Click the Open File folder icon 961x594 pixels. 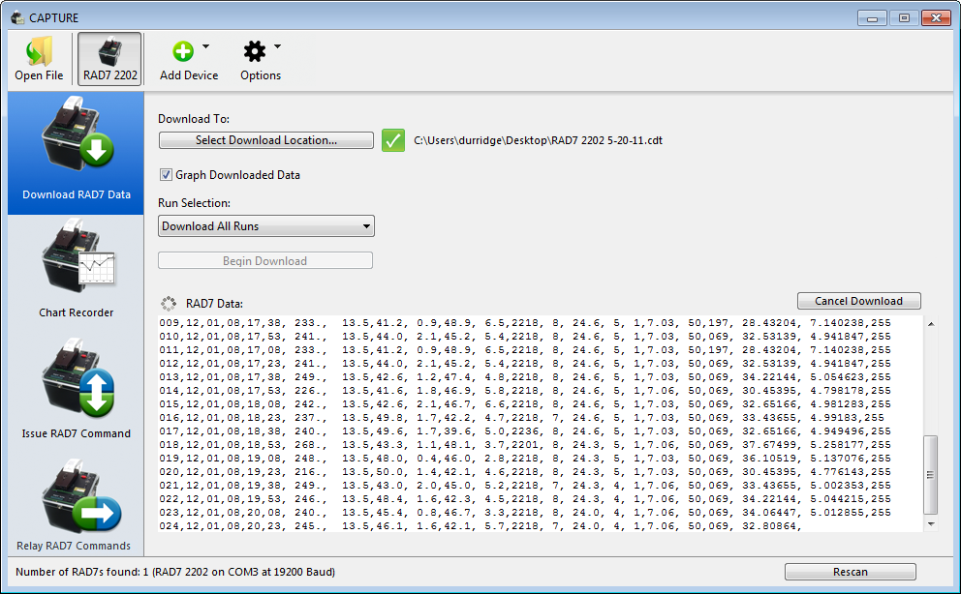pyautogui.click(x=39, y=51)
